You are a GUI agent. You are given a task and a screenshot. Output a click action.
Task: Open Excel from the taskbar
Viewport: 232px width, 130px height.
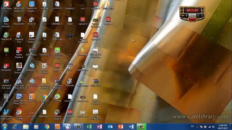[x=89, y=127]
